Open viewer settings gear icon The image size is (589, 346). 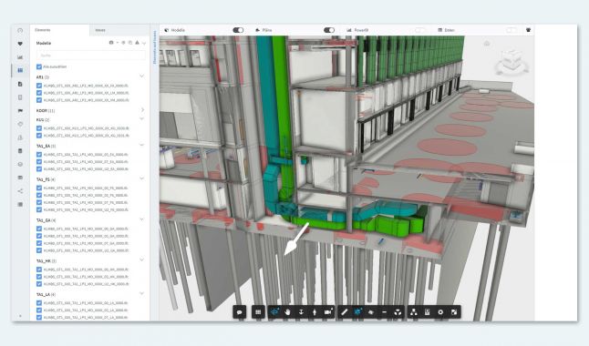click(x=440, y=311)
